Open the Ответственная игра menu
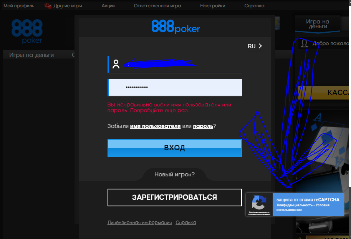Image resolution: width=351 pixels, height=239 pixels. pyautogui.click(x=157, y=6)
